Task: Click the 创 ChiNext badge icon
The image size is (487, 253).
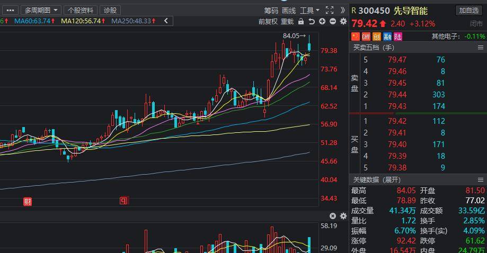Action: coord(377,37)
